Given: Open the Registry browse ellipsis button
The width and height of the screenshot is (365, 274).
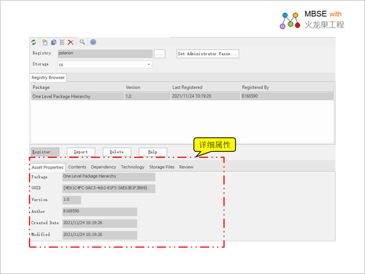Looking at the screenshot, I should pos(159,54).
